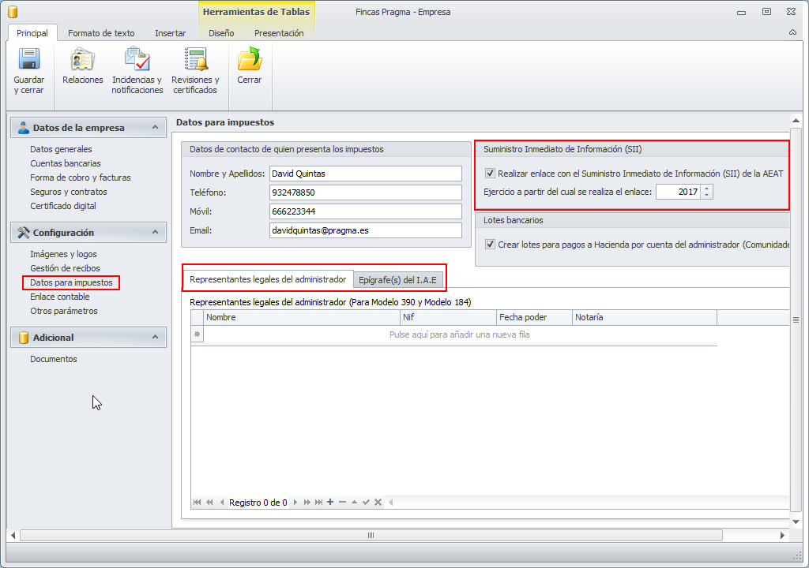Click the Ejercicio year value field

(679, 192)
